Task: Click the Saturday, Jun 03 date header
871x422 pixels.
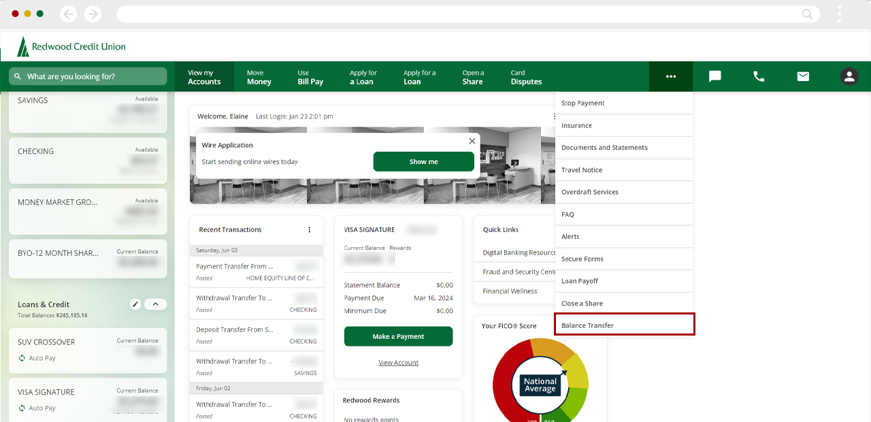Action: coord(257,250)
